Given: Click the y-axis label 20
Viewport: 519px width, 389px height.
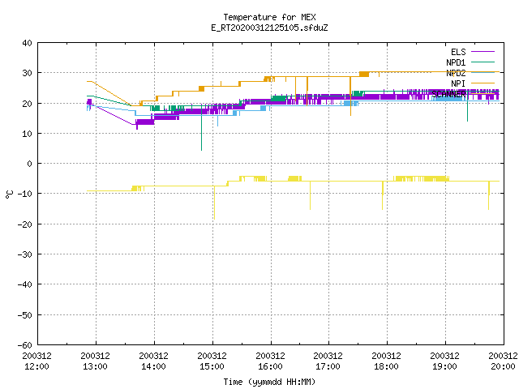Looking at the screenshot, I should (x=27, y=104).
